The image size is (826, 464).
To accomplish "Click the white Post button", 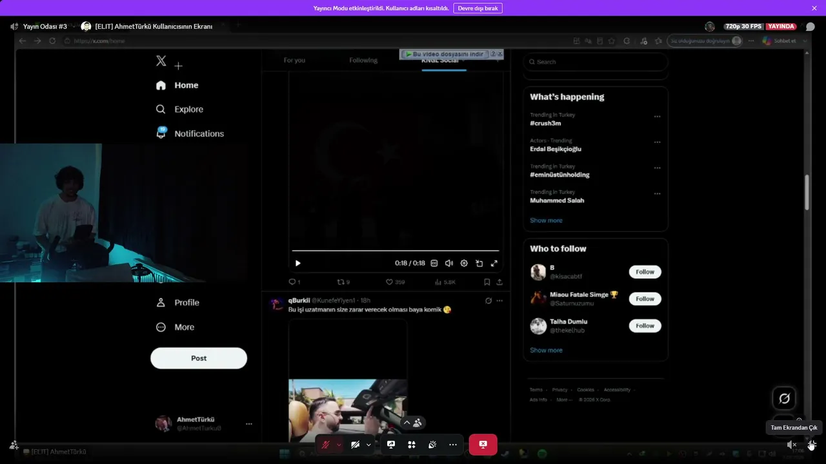I will coord(199,358).
